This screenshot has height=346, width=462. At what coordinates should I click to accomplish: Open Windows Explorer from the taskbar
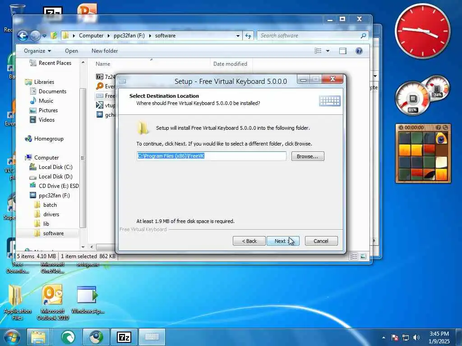point(38,337)
